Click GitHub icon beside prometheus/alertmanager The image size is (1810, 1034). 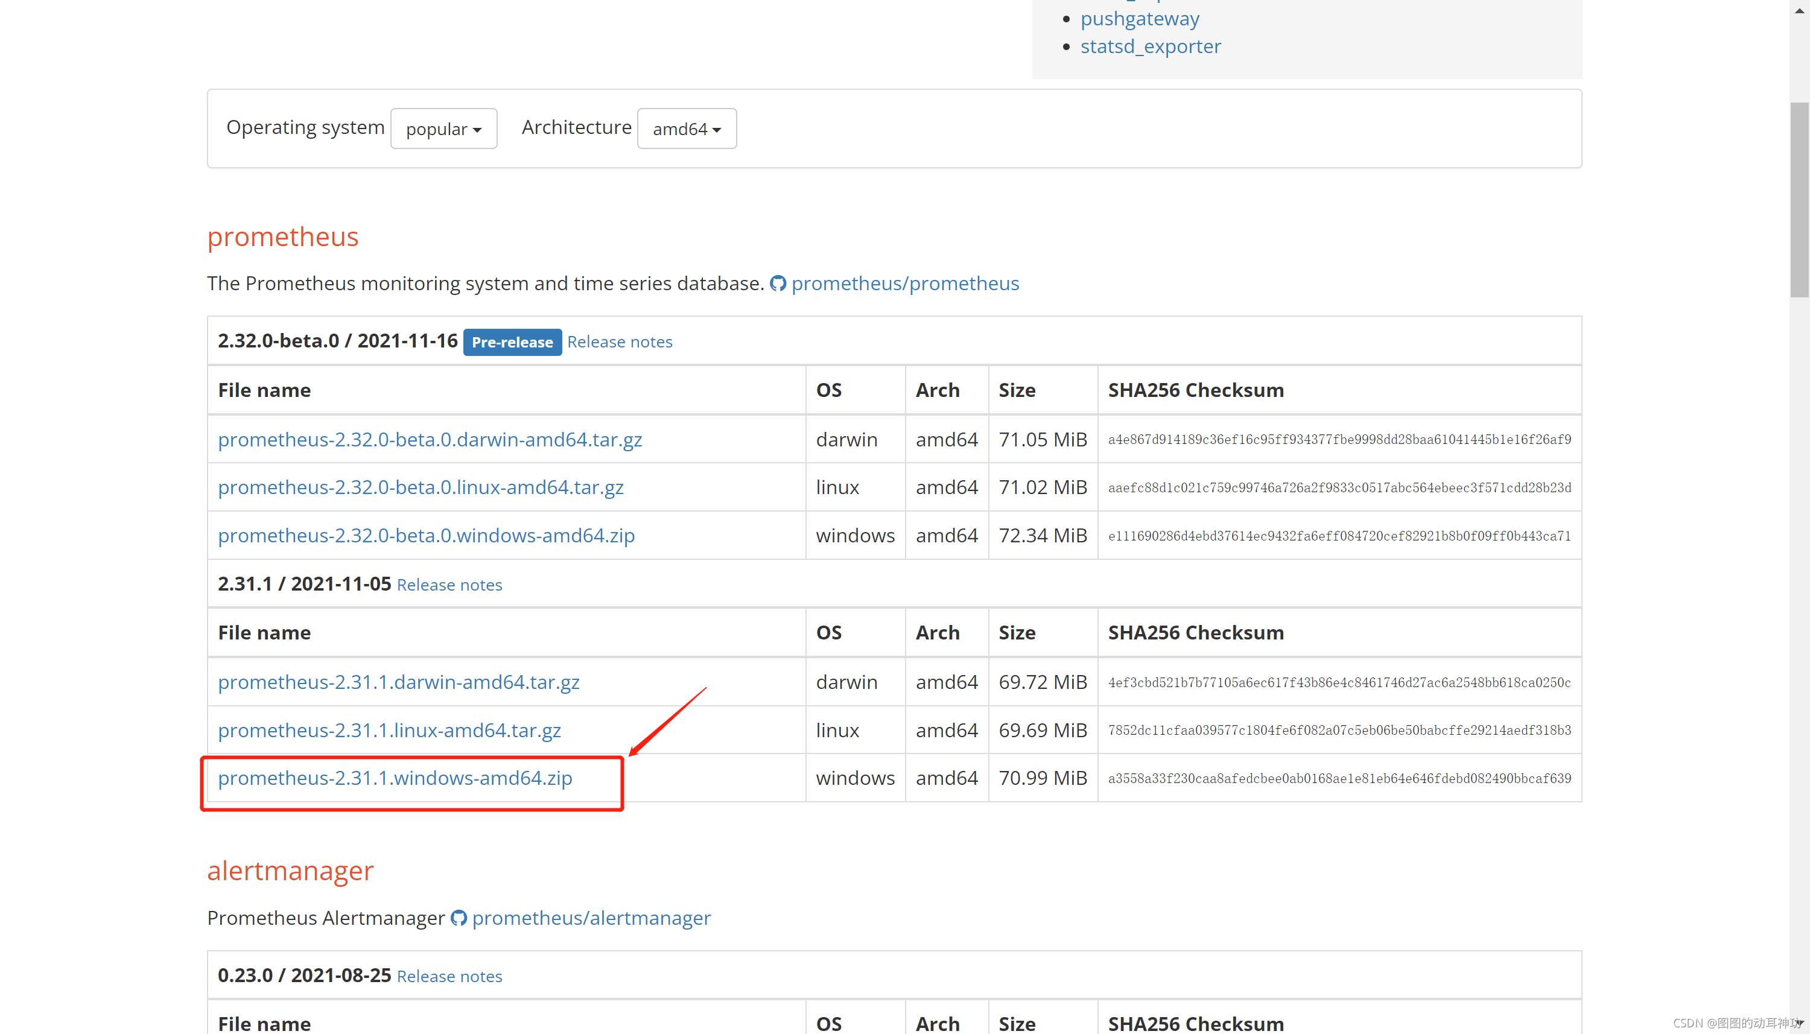pos(459,918)
